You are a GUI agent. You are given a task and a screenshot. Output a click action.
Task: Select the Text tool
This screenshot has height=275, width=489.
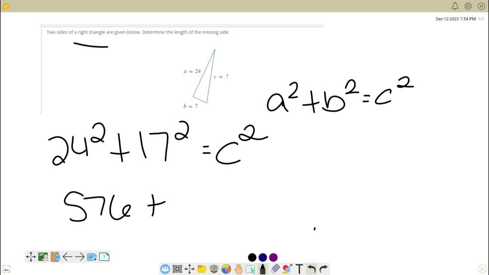click(x=299, y=268)
